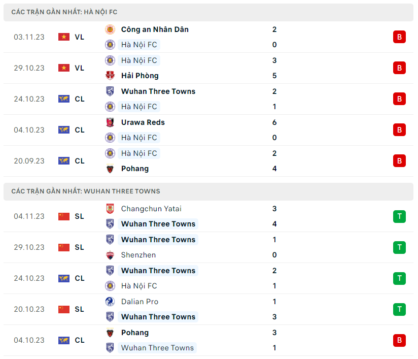Open the Urawa Reds team link
The image size is (418, 359).
[143, 122]
